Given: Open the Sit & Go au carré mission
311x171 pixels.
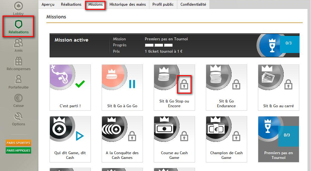Looking at the screenshot, I should click(x=279, y=87).
